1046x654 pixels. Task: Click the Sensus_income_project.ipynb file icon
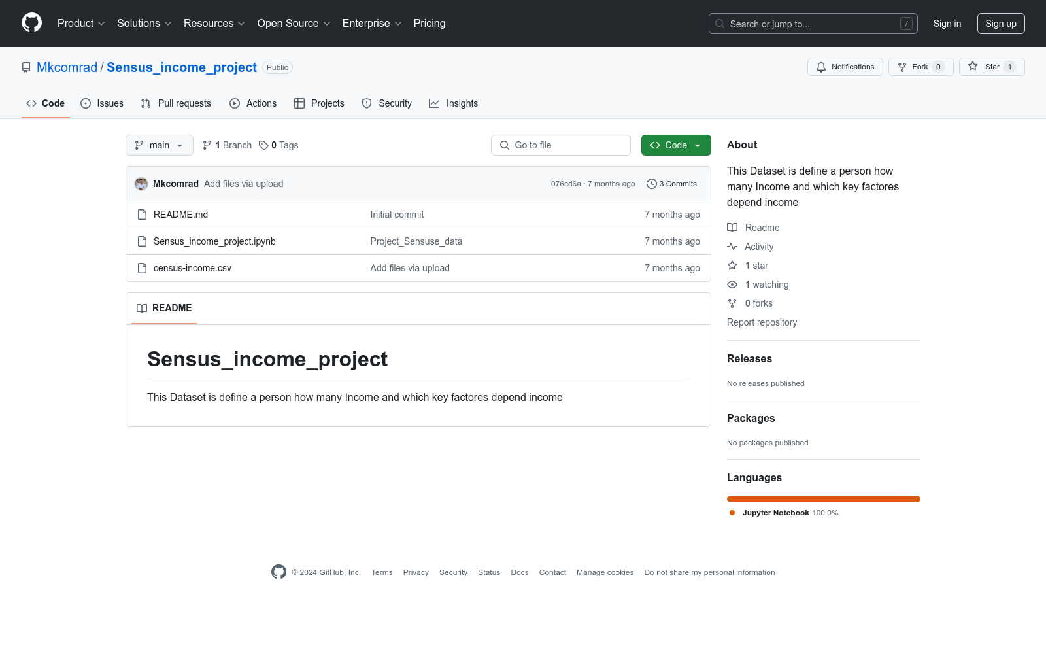point(142,241)
